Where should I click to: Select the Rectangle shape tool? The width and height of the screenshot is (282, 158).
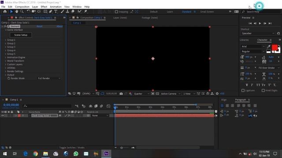[45, 11]
